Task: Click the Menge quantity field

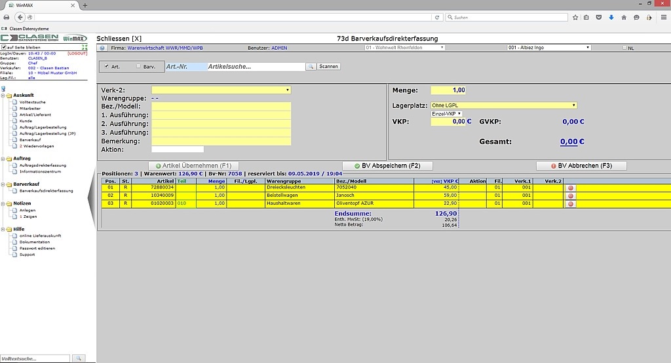Action: click(x=448, y=90)
